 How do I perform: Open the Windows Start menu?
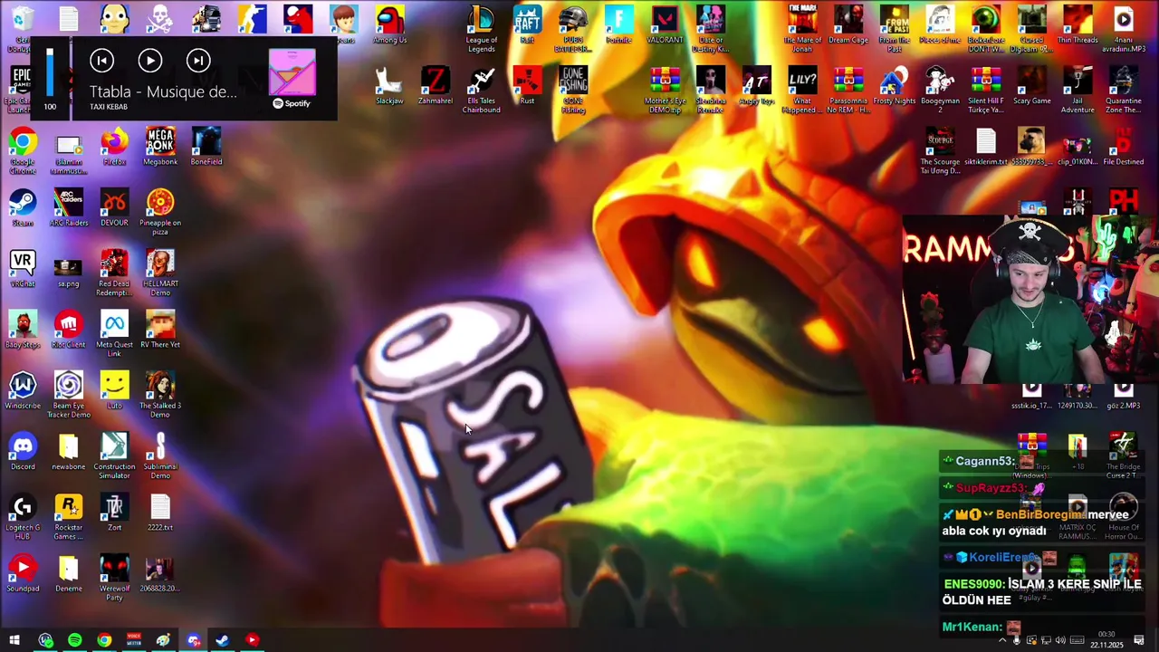tap(14, 640)
